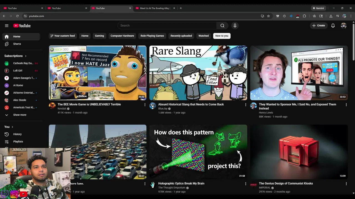
Task: Click the magnifier search button
Action: (222, 26)
